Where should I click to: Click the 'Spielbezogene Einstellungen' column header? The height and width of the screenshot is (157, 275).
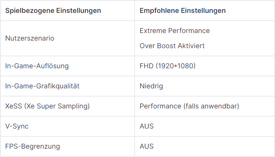53,11
